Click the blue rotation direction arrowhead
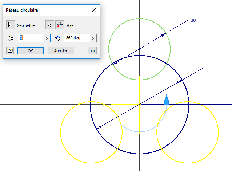Viewport: 232px width, 171px height. (x=167, y=99)
